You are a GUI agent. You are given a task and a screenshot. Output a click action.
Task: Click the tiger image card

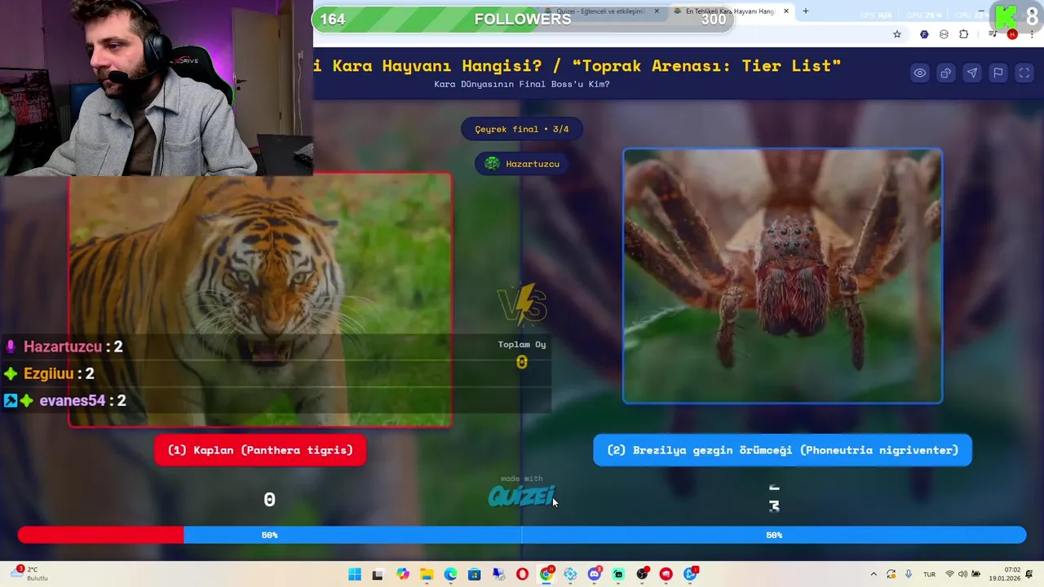click(260, 299)
